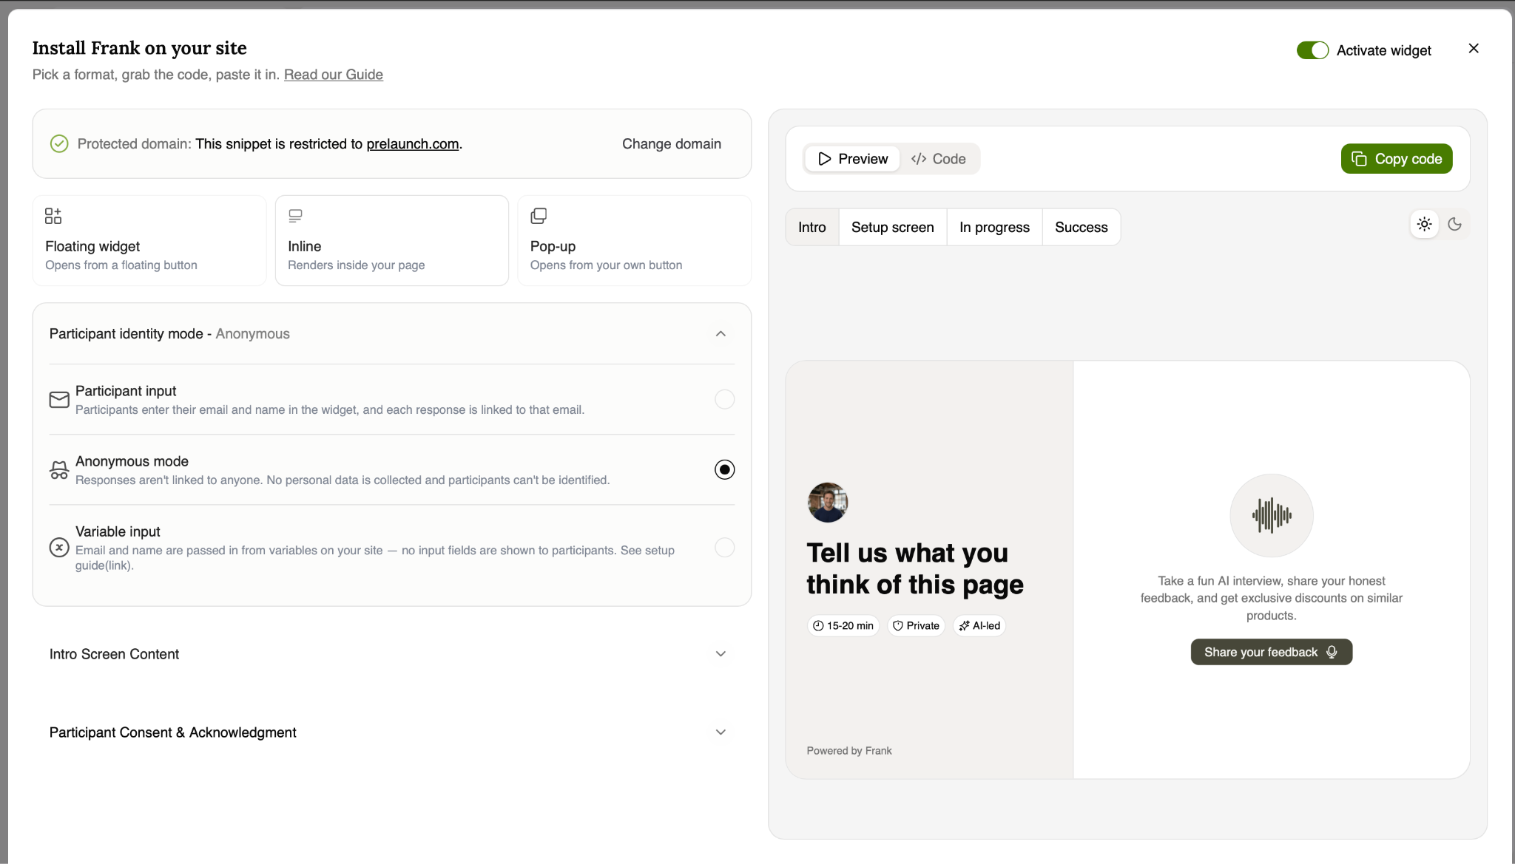Click the Share your feedback button
Image resolution: width=1515 pixels, height=864 pixels.
tap(1271, 652)
